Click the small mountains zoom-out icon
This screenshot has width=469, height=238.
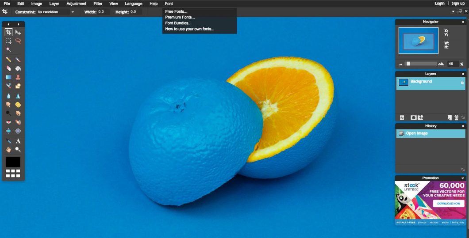pos(401,64)
